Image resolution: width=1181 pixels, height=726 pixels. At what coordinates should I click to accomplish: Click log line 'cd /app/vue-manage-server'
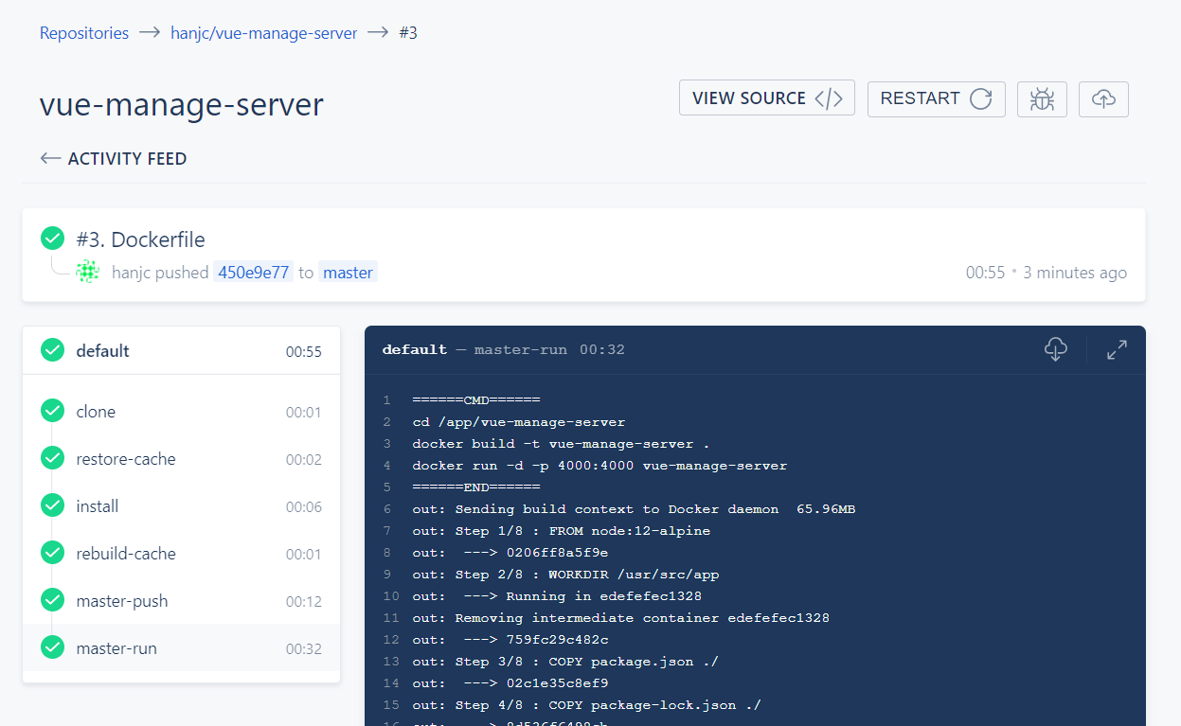pyautogui.click(x=518, y=422)
